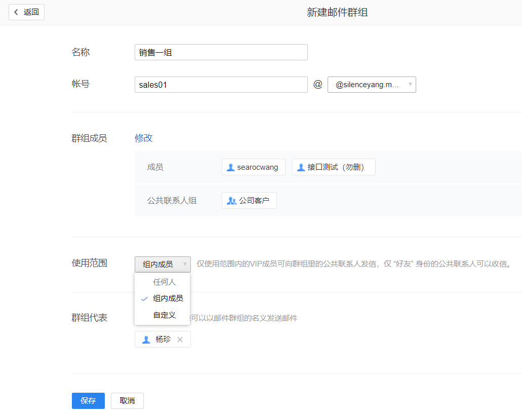The width and height of the screenshot is (522, 414).
Task: Choose the checked 组内成员 option
Action: coord(168,298)
